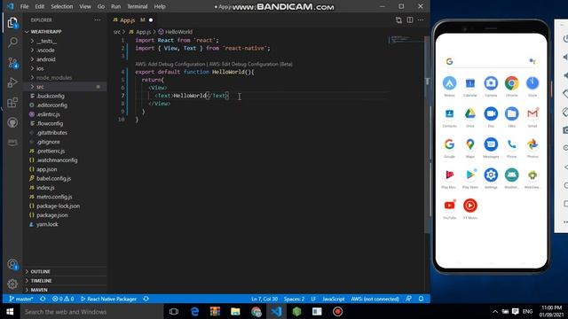Click the Google search bar on emulator

[491, 61]
